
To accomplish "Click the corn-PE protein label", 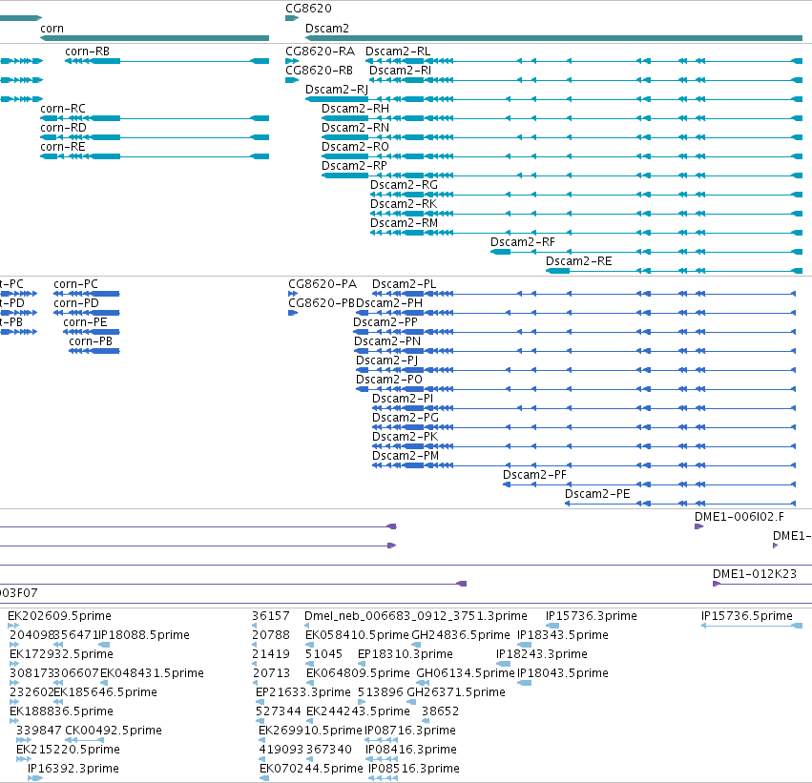I will click(85, 323).
